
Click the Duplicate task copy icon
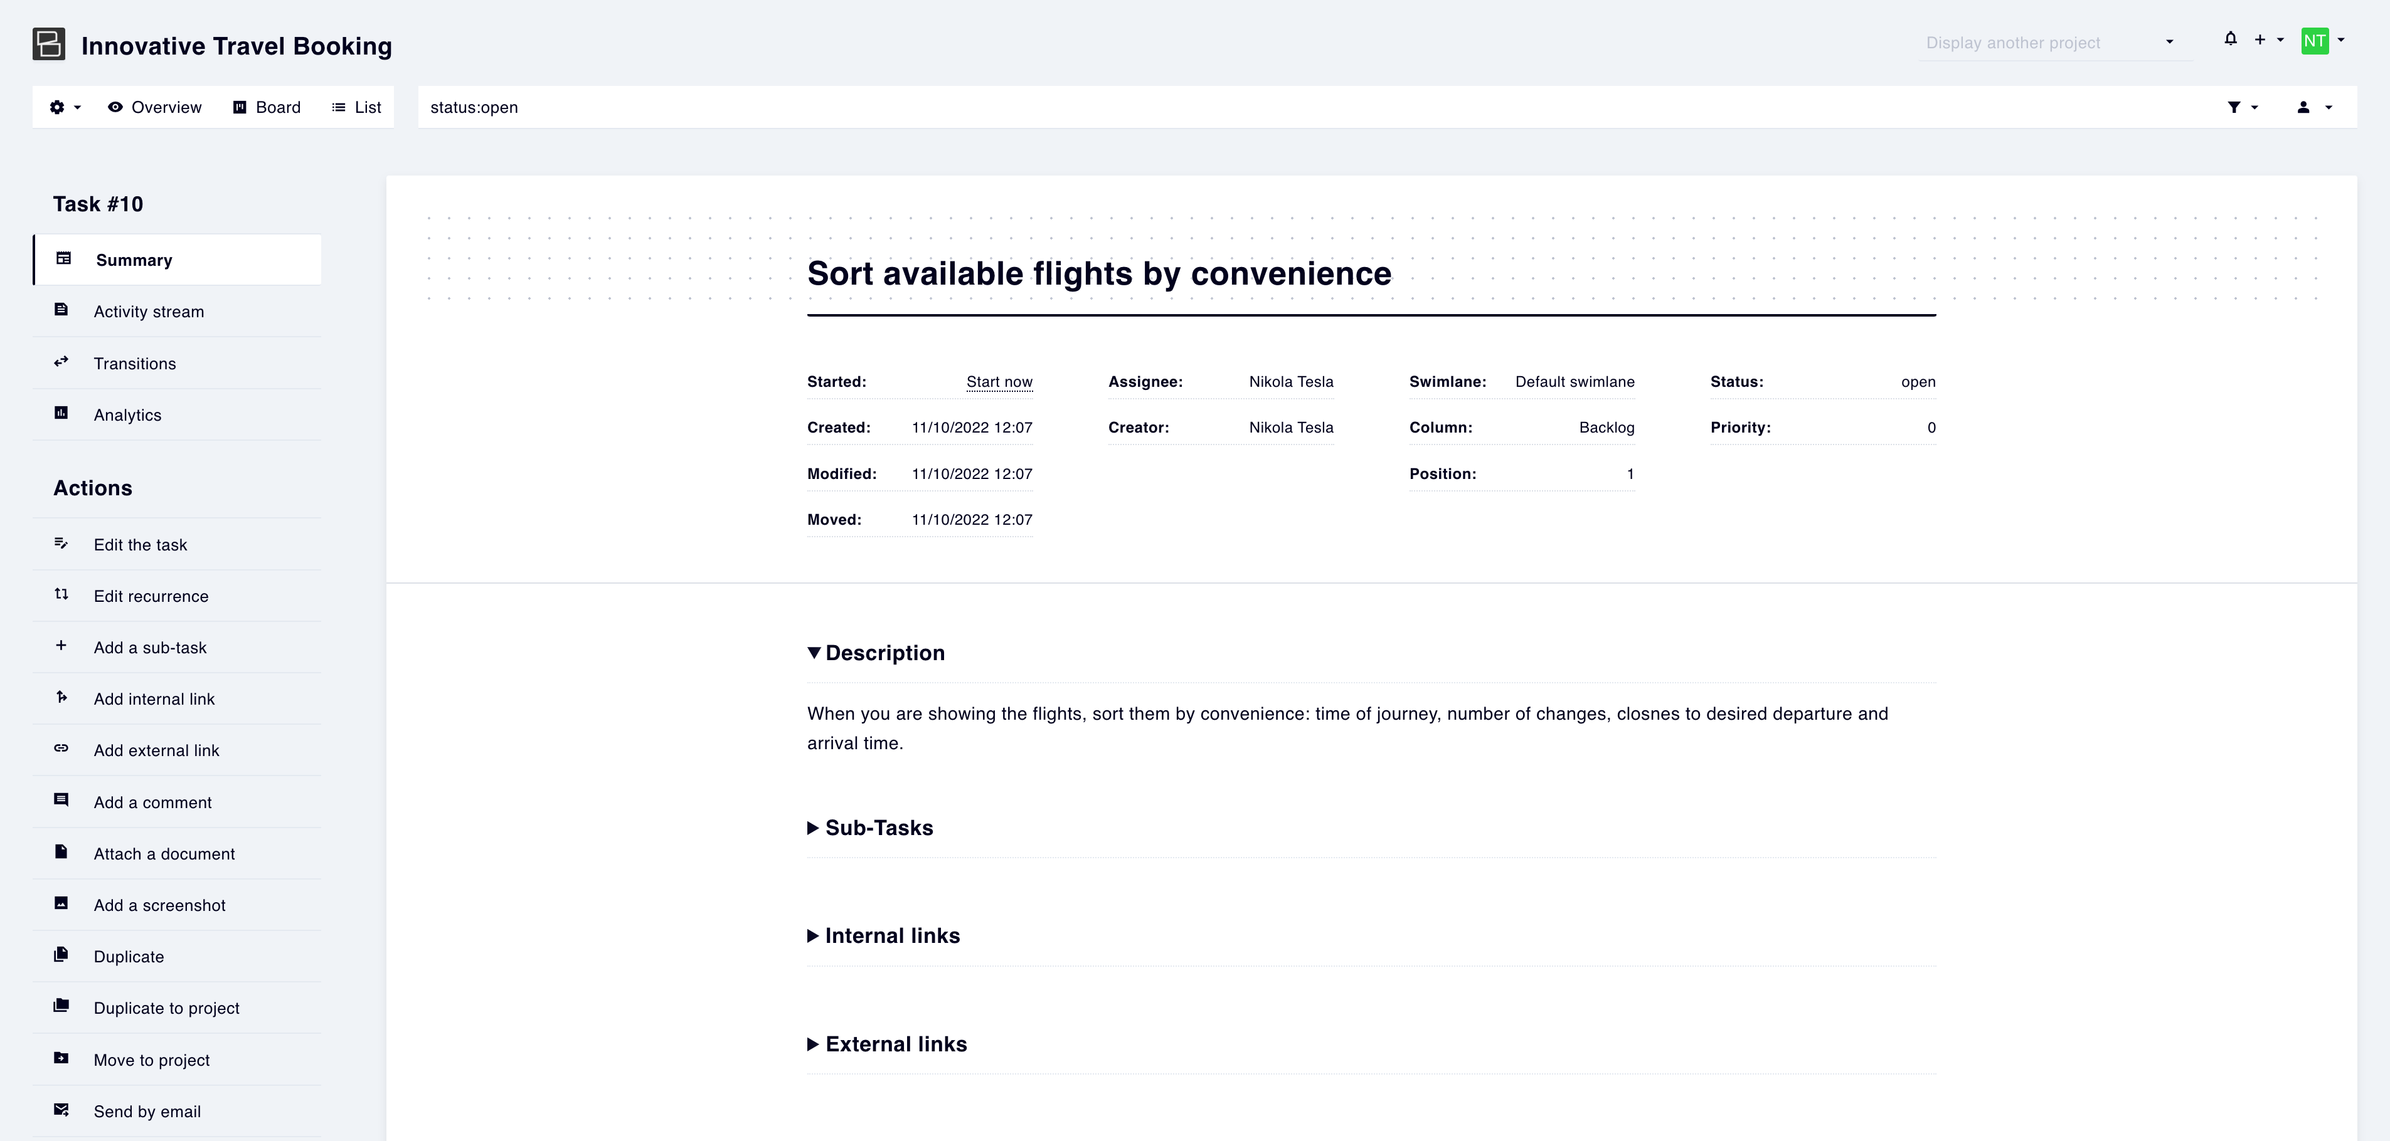(61, 955)
